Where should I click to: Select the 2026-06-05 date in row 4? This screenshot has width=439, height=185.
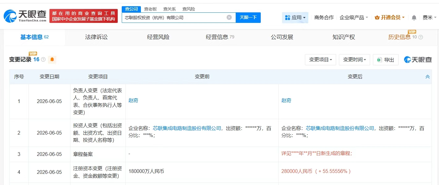(49, 172)
